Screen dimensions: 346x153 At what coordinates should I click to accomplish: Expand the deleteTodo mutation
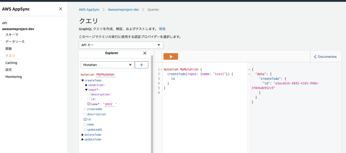coord(83,135)
